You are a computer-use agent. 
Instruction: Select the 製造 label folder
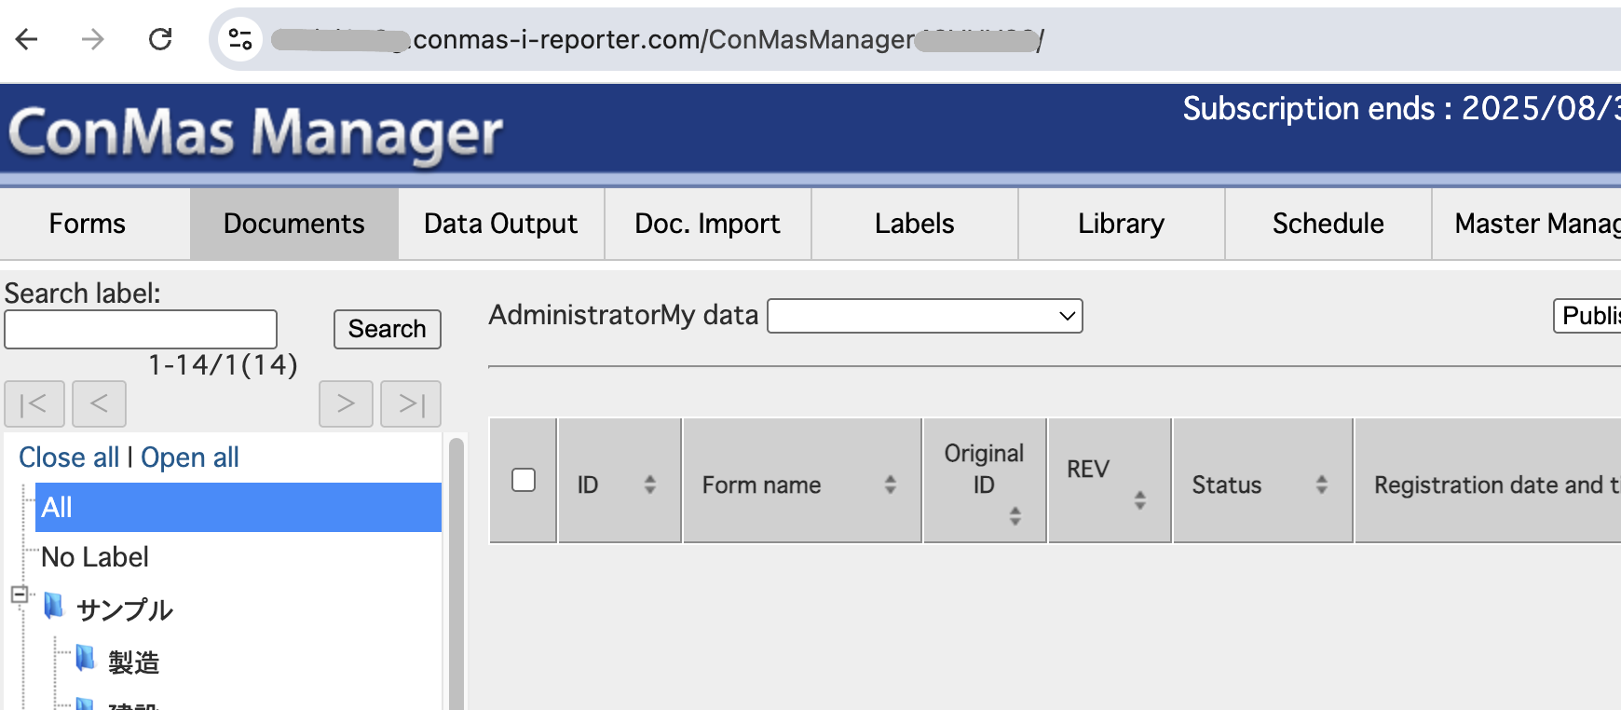pyautogui.click(x=134, y=662)
